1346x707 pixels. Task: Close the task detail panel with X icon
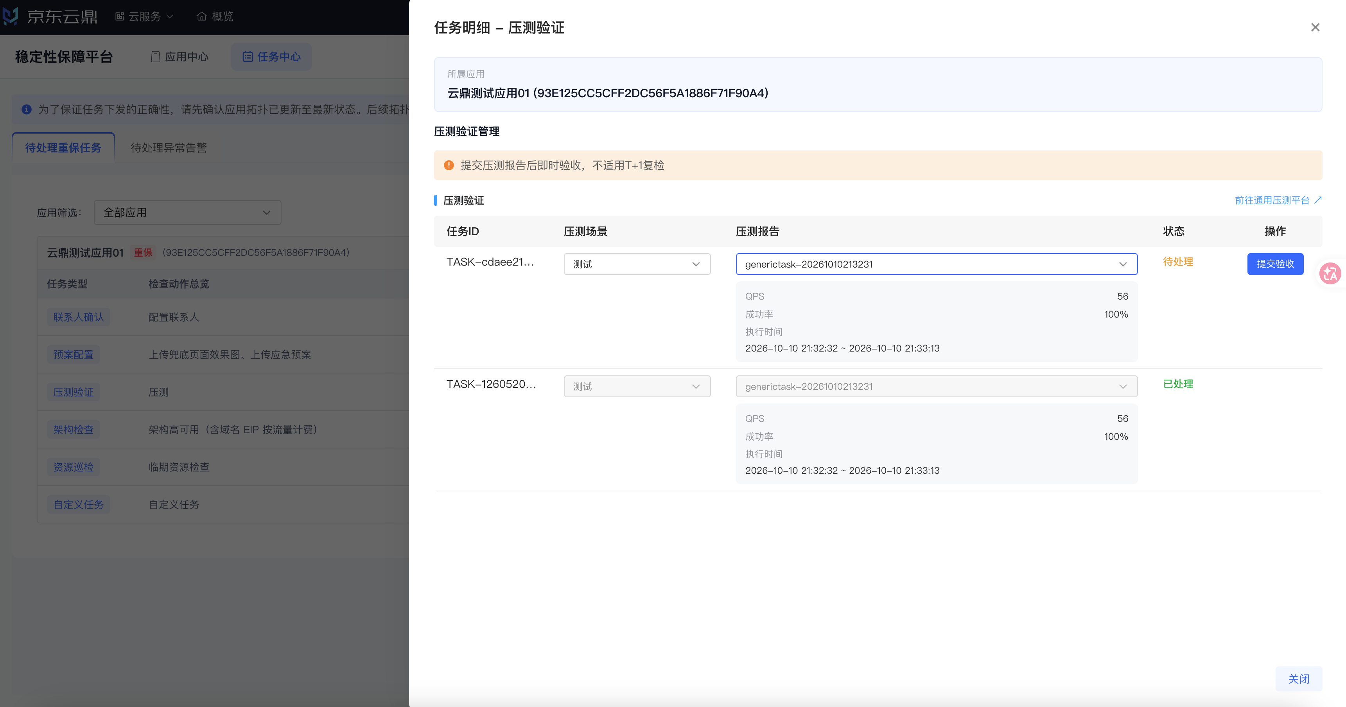pyautogui.click(x=1315, y=27)
